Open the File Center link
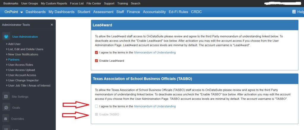The image size is (304, 130). [94, 4]
